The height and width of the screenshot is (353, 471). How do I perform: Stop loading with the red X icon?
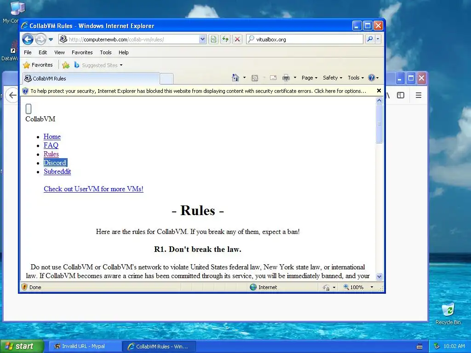click(x=237, y=39)
